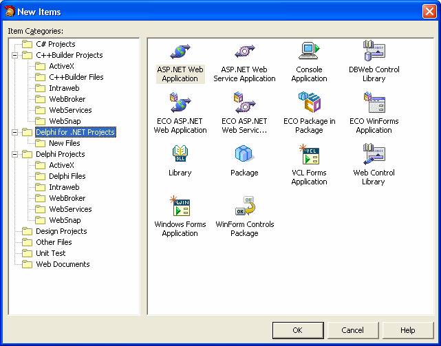
Task: Select WebSnap under C++Builder Projects
Action: (65, 121)
